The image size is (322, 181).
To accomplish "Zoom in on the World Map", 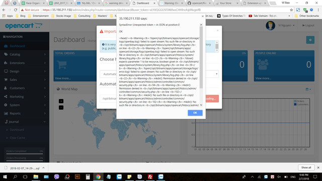I will pos(61,101).
